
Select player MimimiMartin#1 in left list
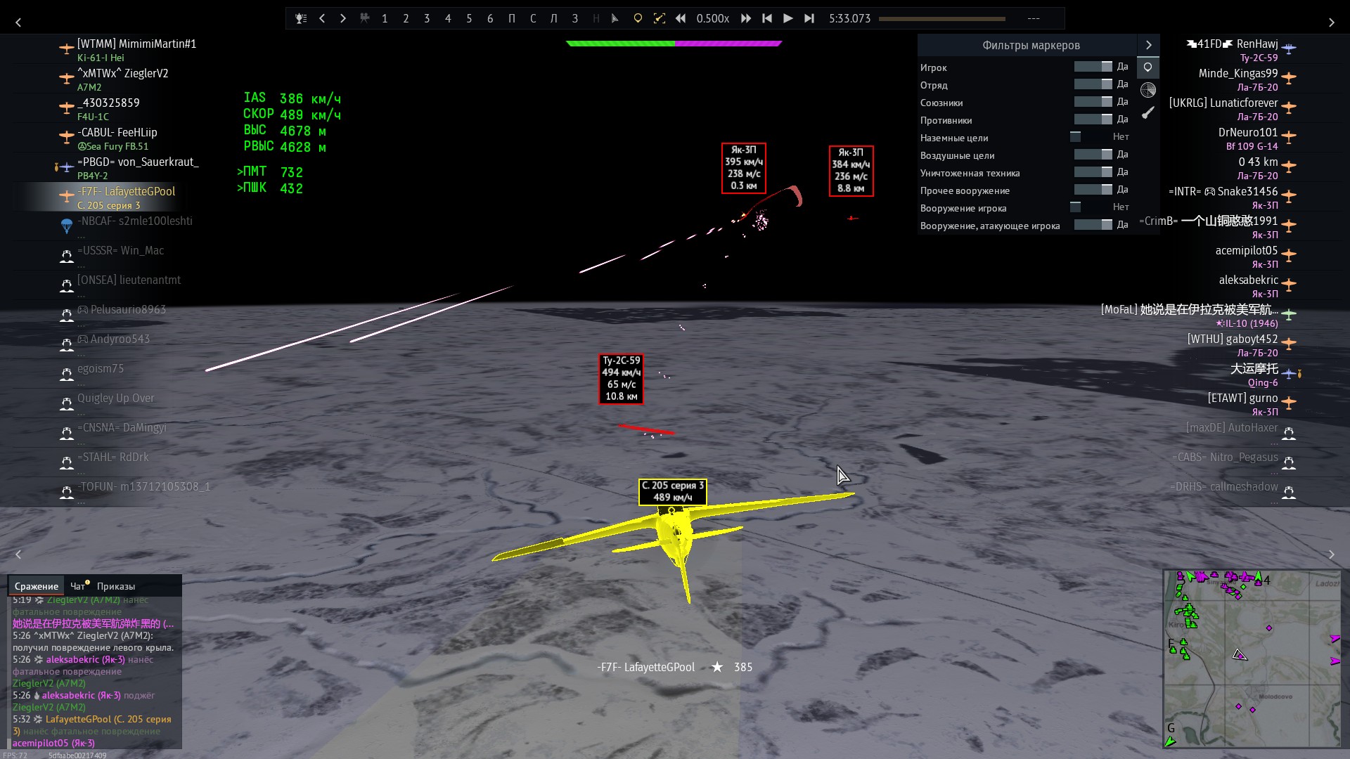tap(136, 44)
